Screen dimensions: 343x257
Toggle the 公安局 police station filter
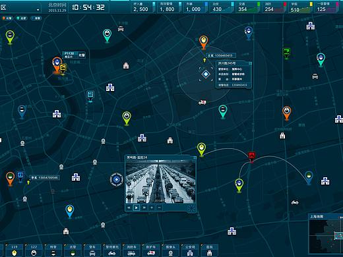[190, 250]
